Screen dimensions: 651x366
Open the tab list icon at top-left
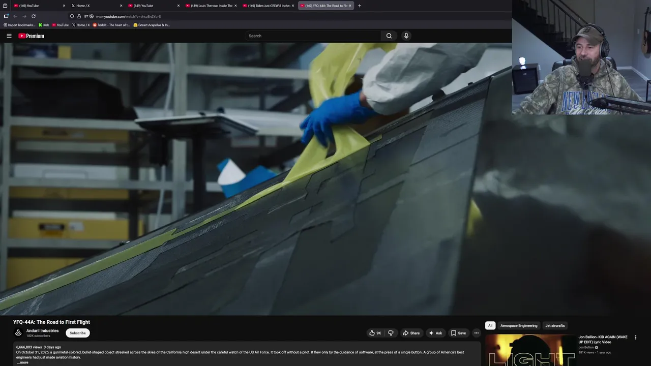(5, 6)
